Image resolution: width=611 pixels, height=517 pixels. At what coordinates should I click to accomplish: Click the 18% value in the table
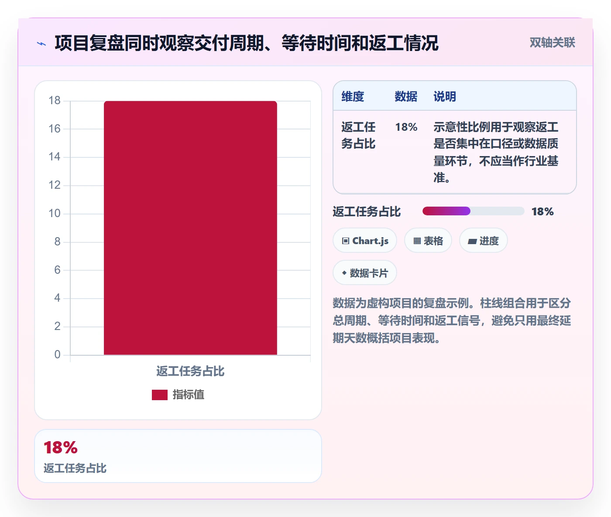tap(406, 127)
